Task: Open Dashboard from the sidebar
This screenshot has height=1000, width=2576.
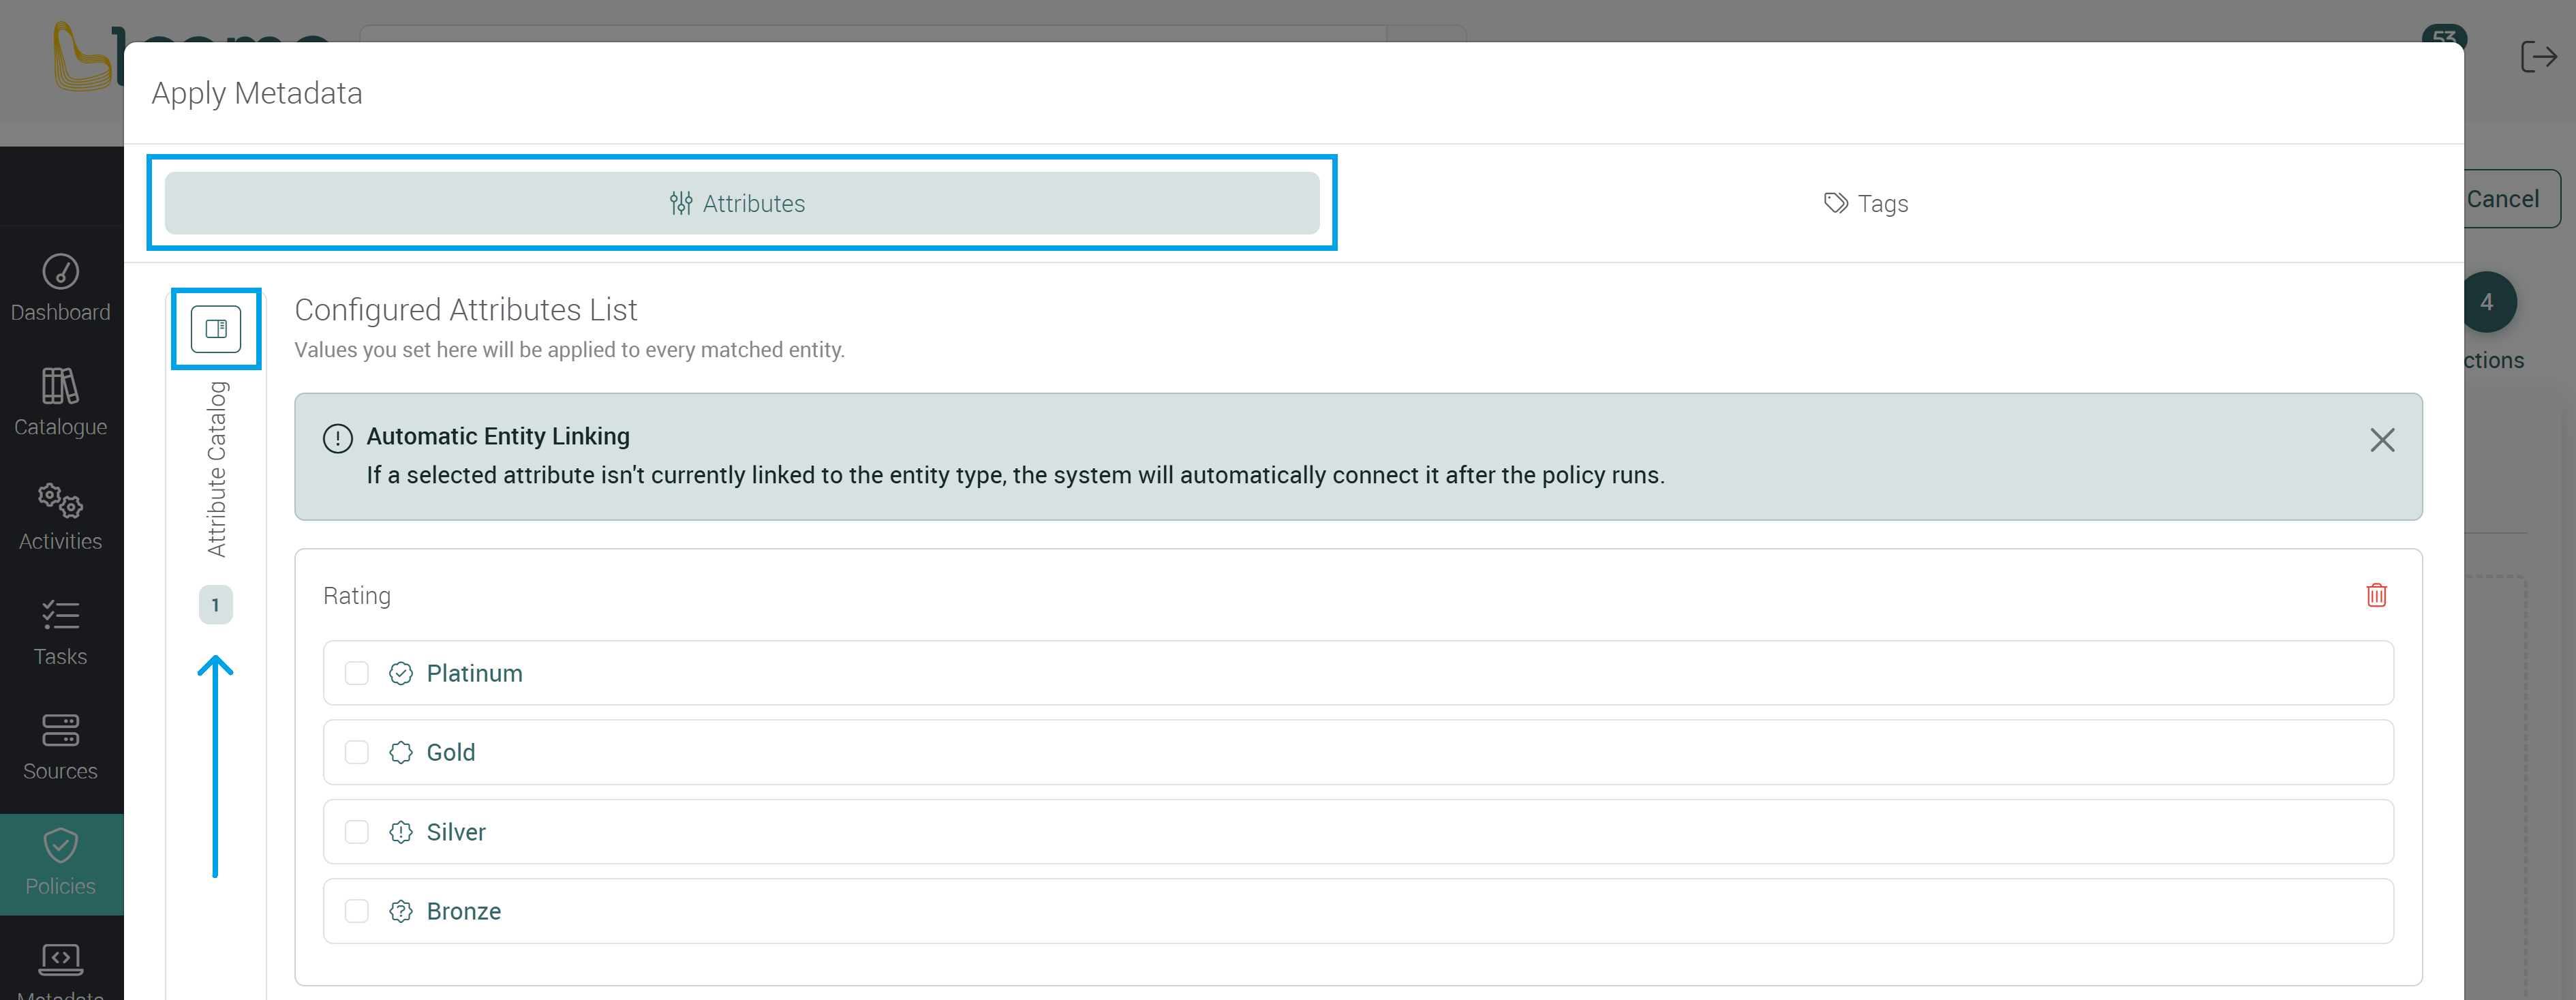Action: (61, 287)
